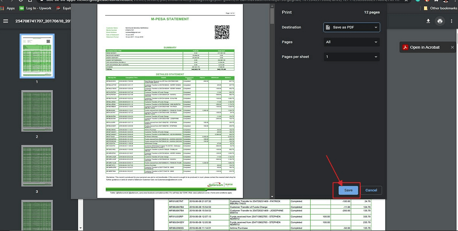
Task: Click the print preview vertical scrollbar thumb
Action: (272, 16)
